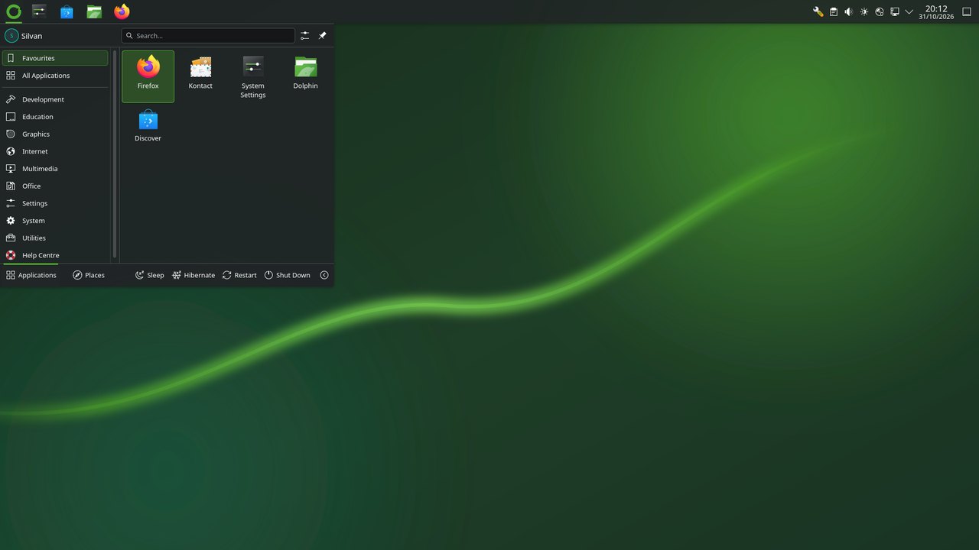
Task: Launch Dolphin from the Favourites grid
Action: (305, 76)
